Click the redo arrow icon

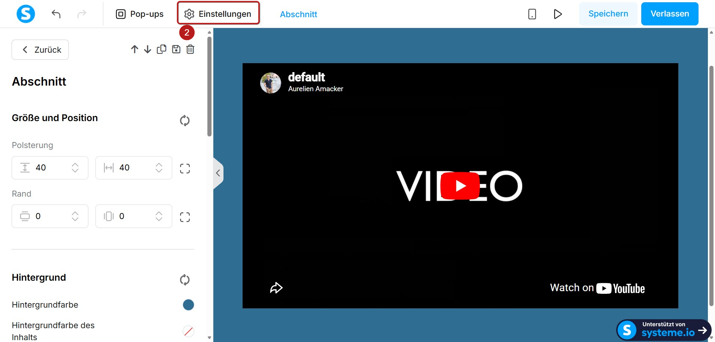[x=82, y=14]
